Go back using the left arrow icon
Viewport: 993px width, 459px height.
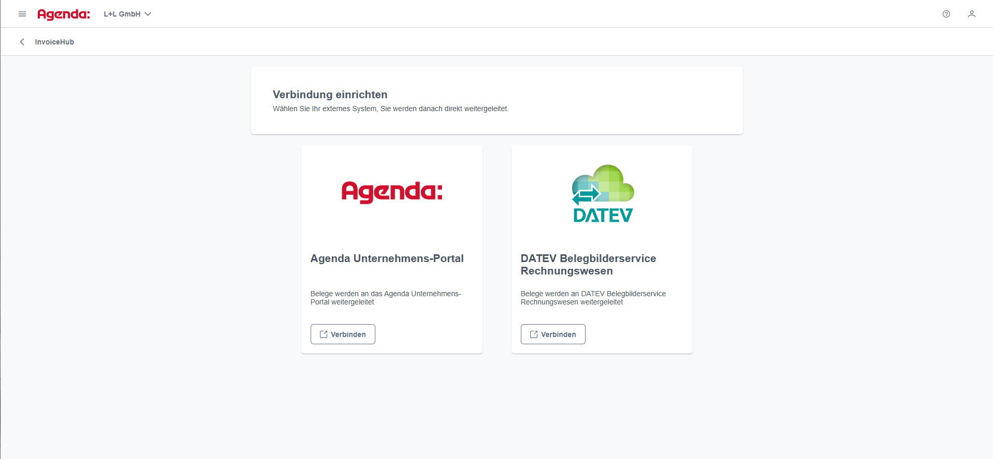[x=22, y=42]
